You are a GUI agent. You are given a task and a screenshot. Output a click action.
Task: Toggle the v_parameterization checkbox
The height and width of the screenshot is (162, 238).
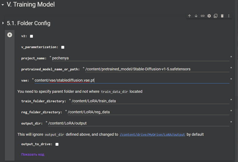(x=63, y=47)
